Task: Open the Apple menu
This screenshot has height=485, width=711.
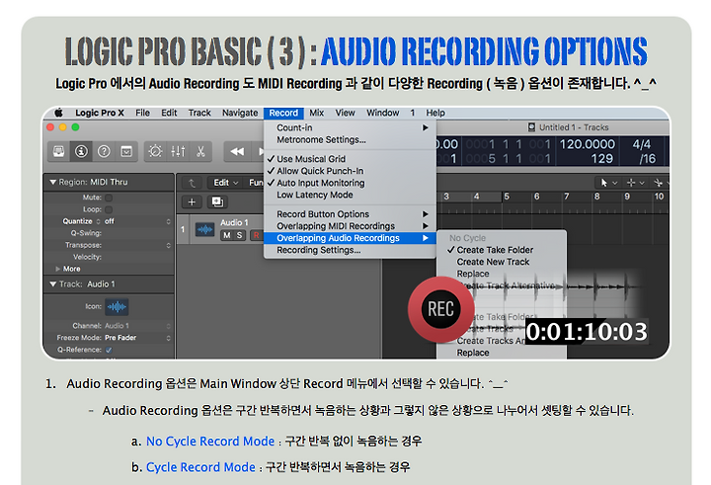Action: 58,113
